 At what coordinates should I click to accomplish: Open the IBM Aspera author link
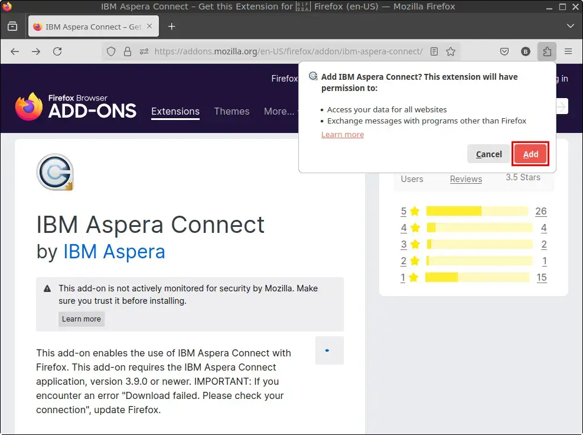tap(114, 252)
